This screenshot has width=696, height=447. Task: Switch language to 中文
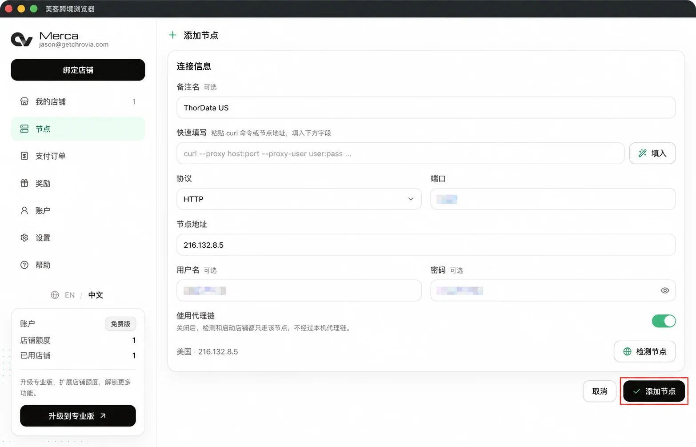(x=96, y=295)
